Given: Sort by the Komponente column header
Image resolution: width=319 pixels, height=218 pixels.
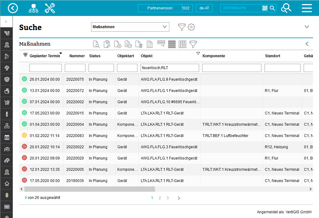Looking at the screenshot, I should tap(214, 56).
